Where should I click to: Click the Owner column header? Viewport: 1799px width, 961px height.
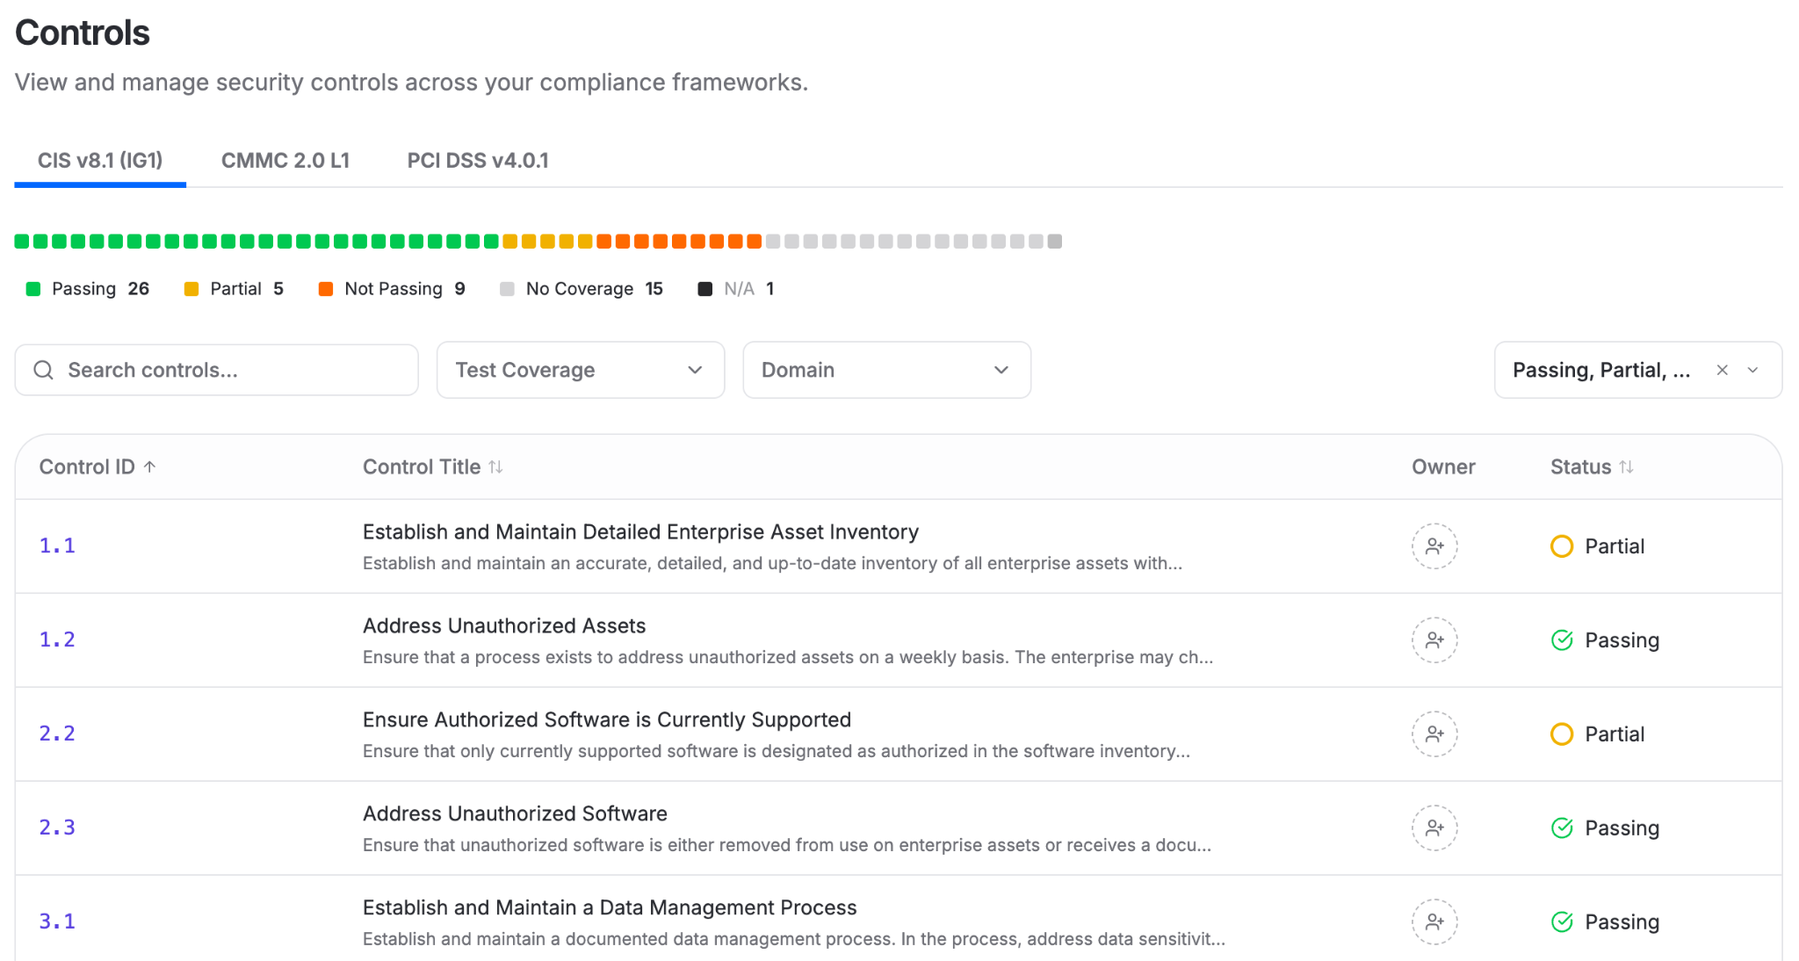[x=1443, y=467]
